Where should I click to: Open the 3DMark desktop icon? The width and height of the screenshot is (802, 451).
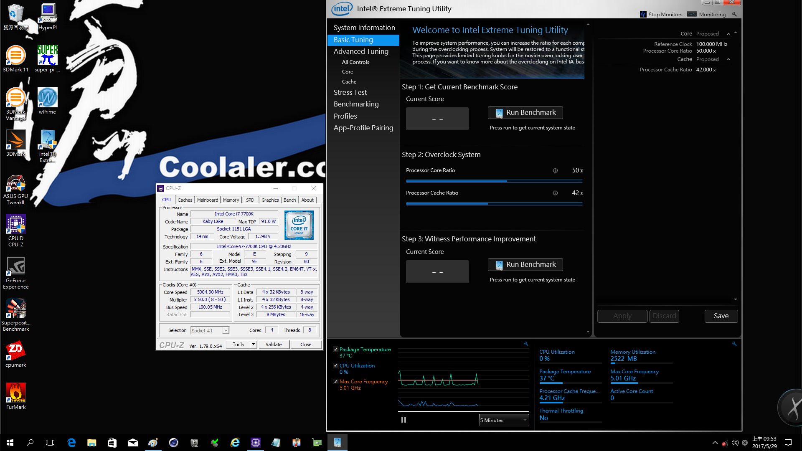[x=16, y=143]
